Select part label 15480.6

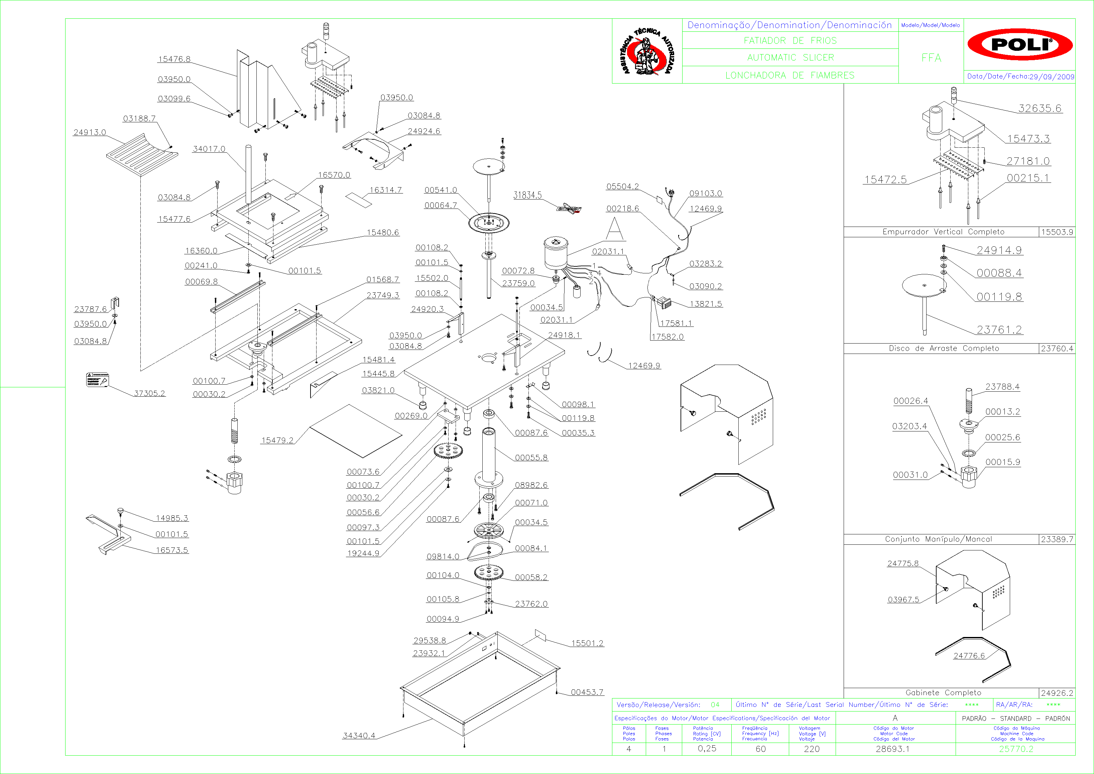[383, 232]
